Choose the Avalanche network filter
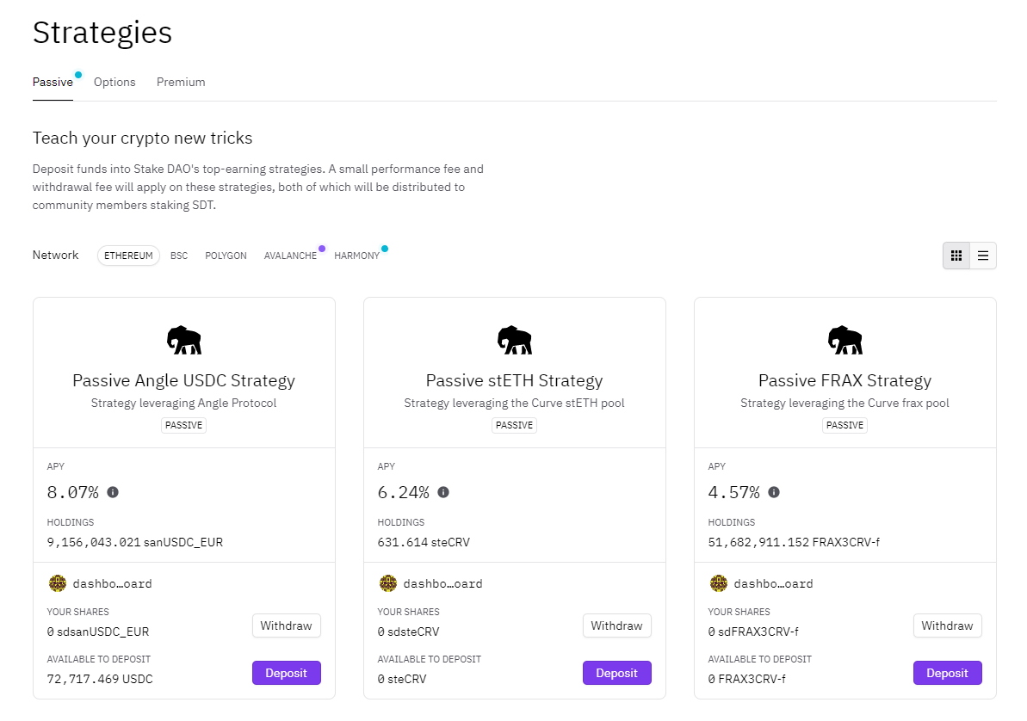The image size is (1027, 721). [x=290, y=256]
